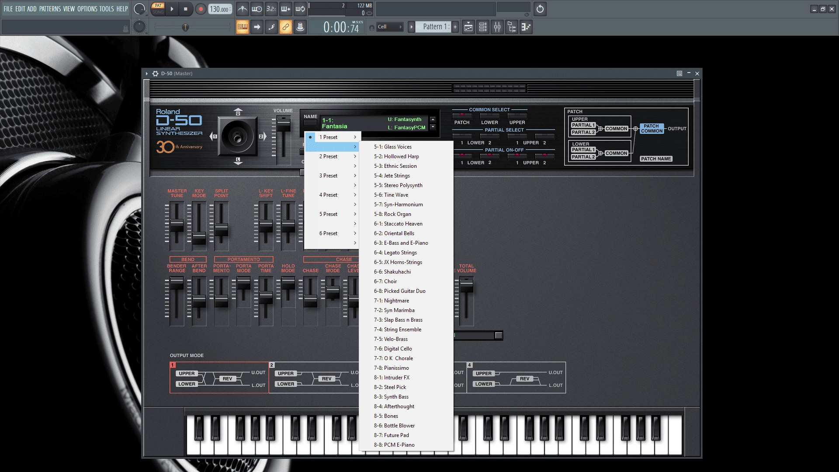Open the FILE menu

pyautogui.click(x=8, y=9)
